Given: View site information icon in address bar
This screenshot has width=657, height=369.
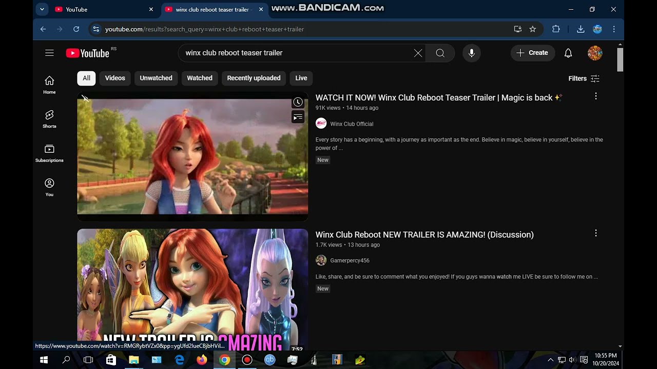Looking at the screenshot, I should pyautogui.click(x=95, y=29).
